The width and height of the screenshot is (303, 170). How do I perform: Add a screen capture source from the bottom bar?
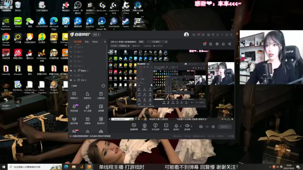(134, 127)
